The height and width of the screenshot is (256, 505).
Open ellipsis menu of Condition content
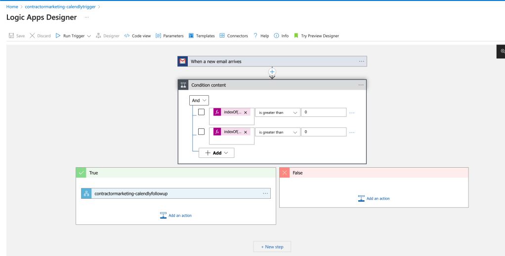[361, 85]
